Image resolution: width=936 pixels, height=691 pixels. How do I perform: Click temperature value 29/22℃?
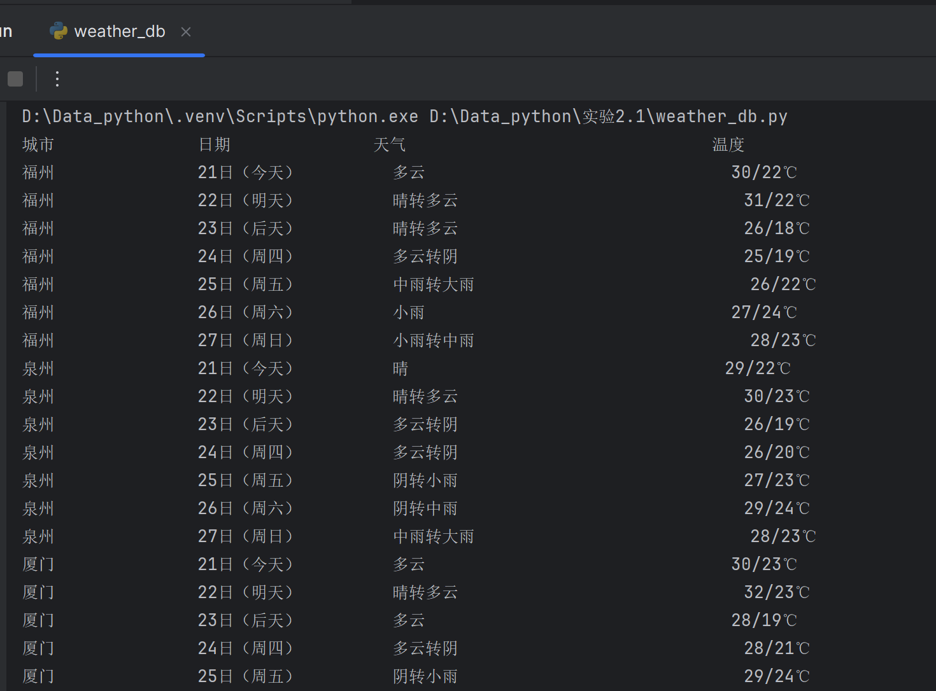coord(758,368)
